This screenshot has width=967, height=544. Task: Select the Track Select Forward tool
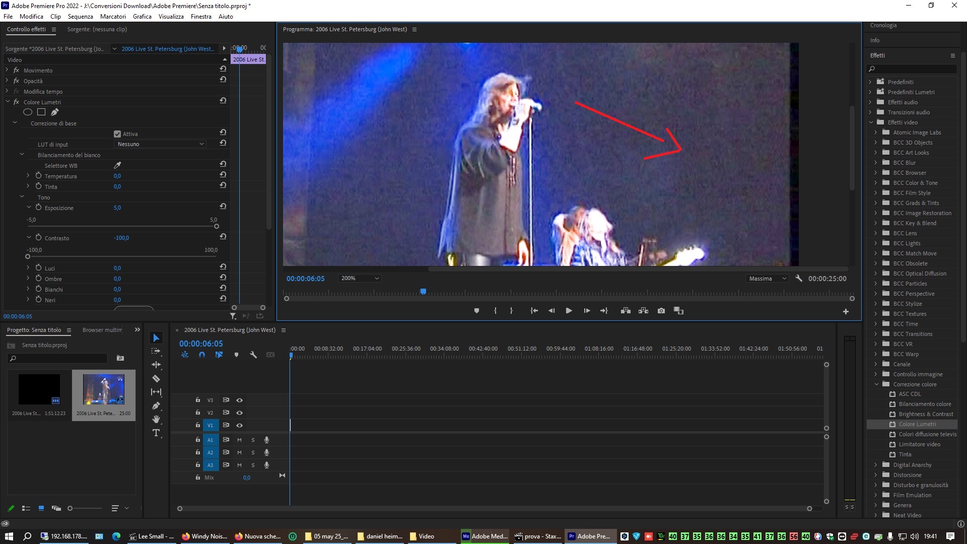(x=156, y=351)
